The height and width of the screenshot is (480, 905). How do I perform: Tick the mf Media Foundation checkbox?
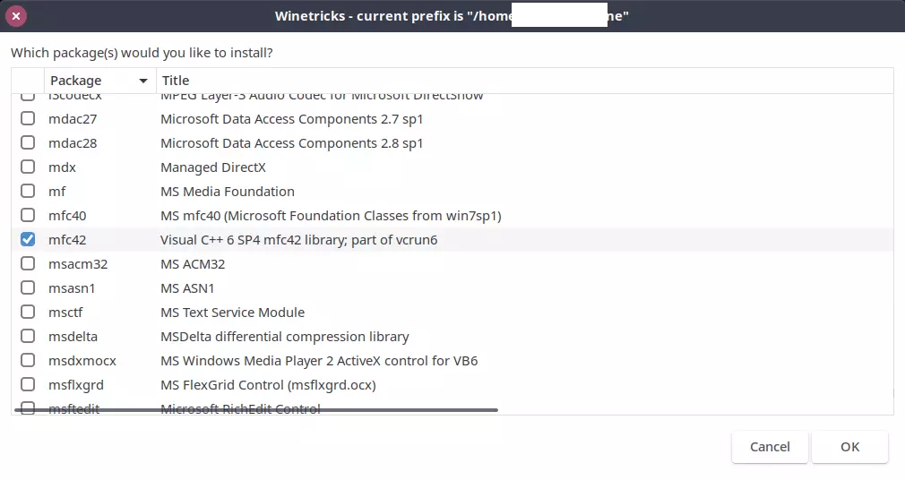pos(28,191)
